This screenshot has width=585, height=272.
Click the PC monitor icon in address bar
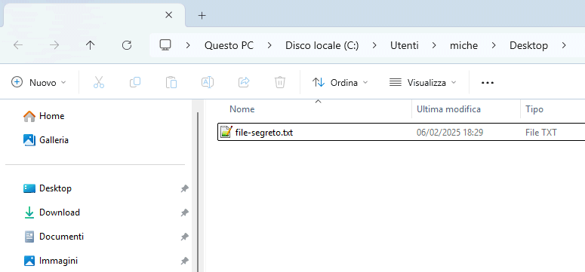[x=165, y=45]
